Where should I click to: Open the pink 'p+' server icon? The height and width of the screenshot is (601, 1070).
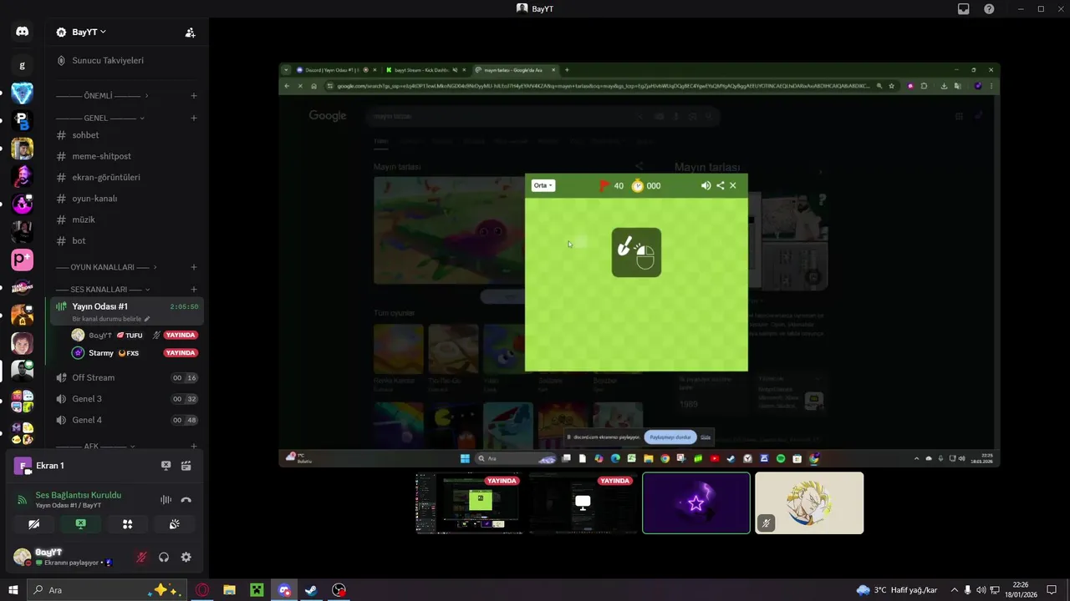[22, 260]
